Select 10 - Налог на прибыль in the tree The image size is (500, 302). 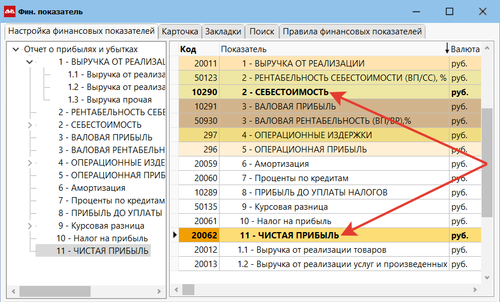pyautogui.click(x=101, y=238)
